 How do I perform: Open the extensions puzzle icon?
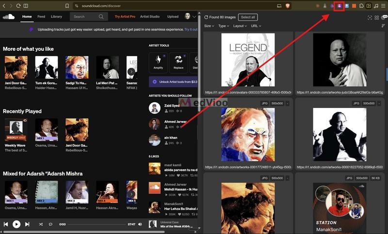pyautogui.click(x=361, y=6)
